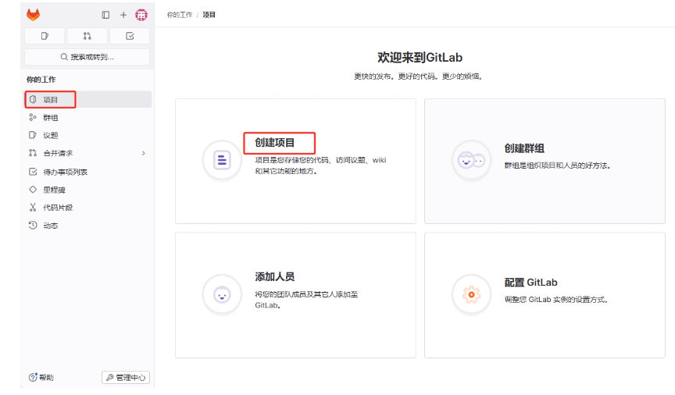Click the 欢迎来到GitLab heading

(420, 57)
